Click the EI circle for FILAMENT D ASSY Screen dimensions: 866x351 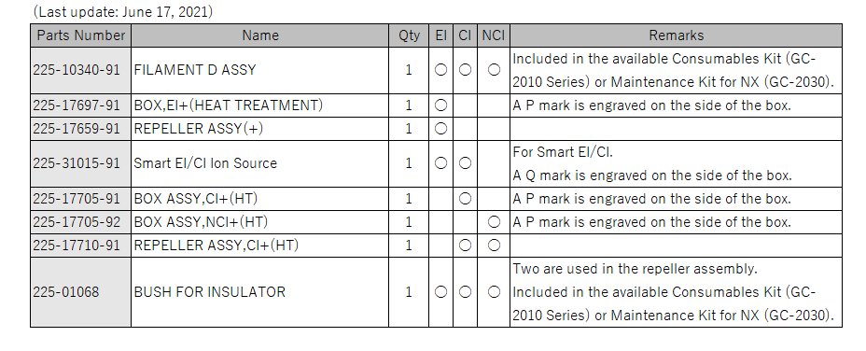coord(440,70)
